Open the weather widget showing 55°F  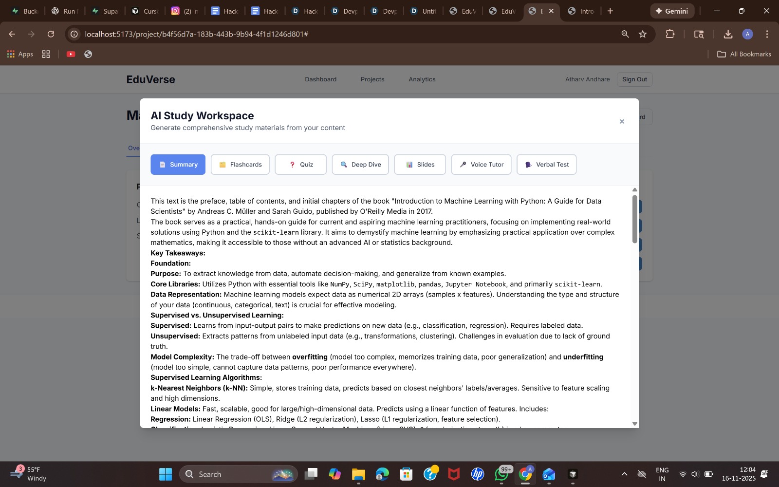[29, 474]
